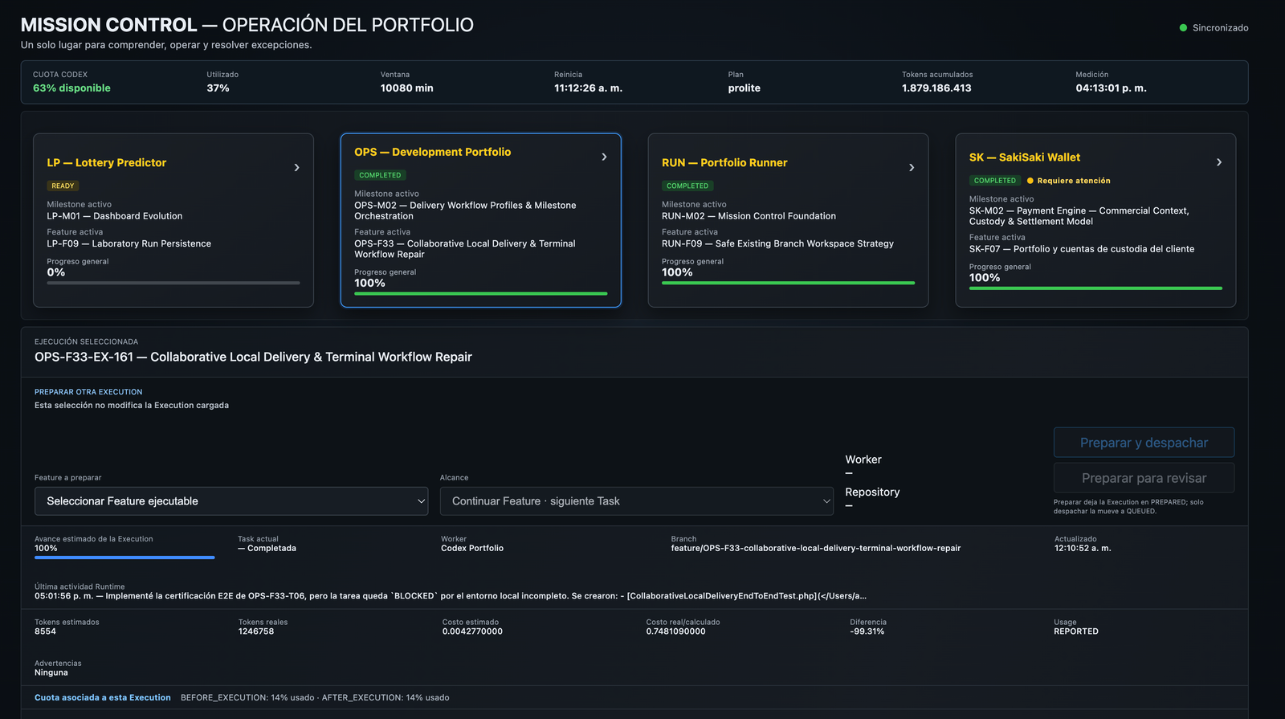
Task: Click the Usage REPORTED value
Action: (x=1076, y=631)
